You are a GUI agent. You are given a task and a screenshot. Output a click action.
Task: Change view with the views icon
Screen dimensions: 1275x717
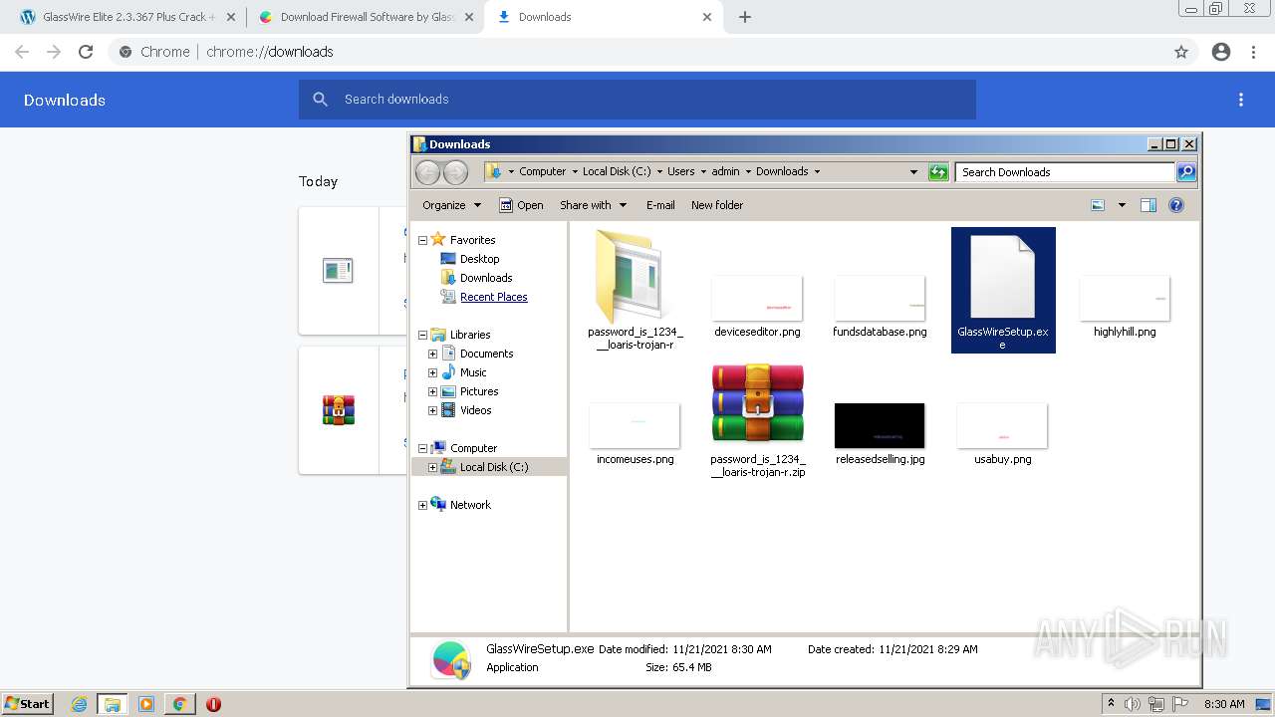coord(1098,205)
